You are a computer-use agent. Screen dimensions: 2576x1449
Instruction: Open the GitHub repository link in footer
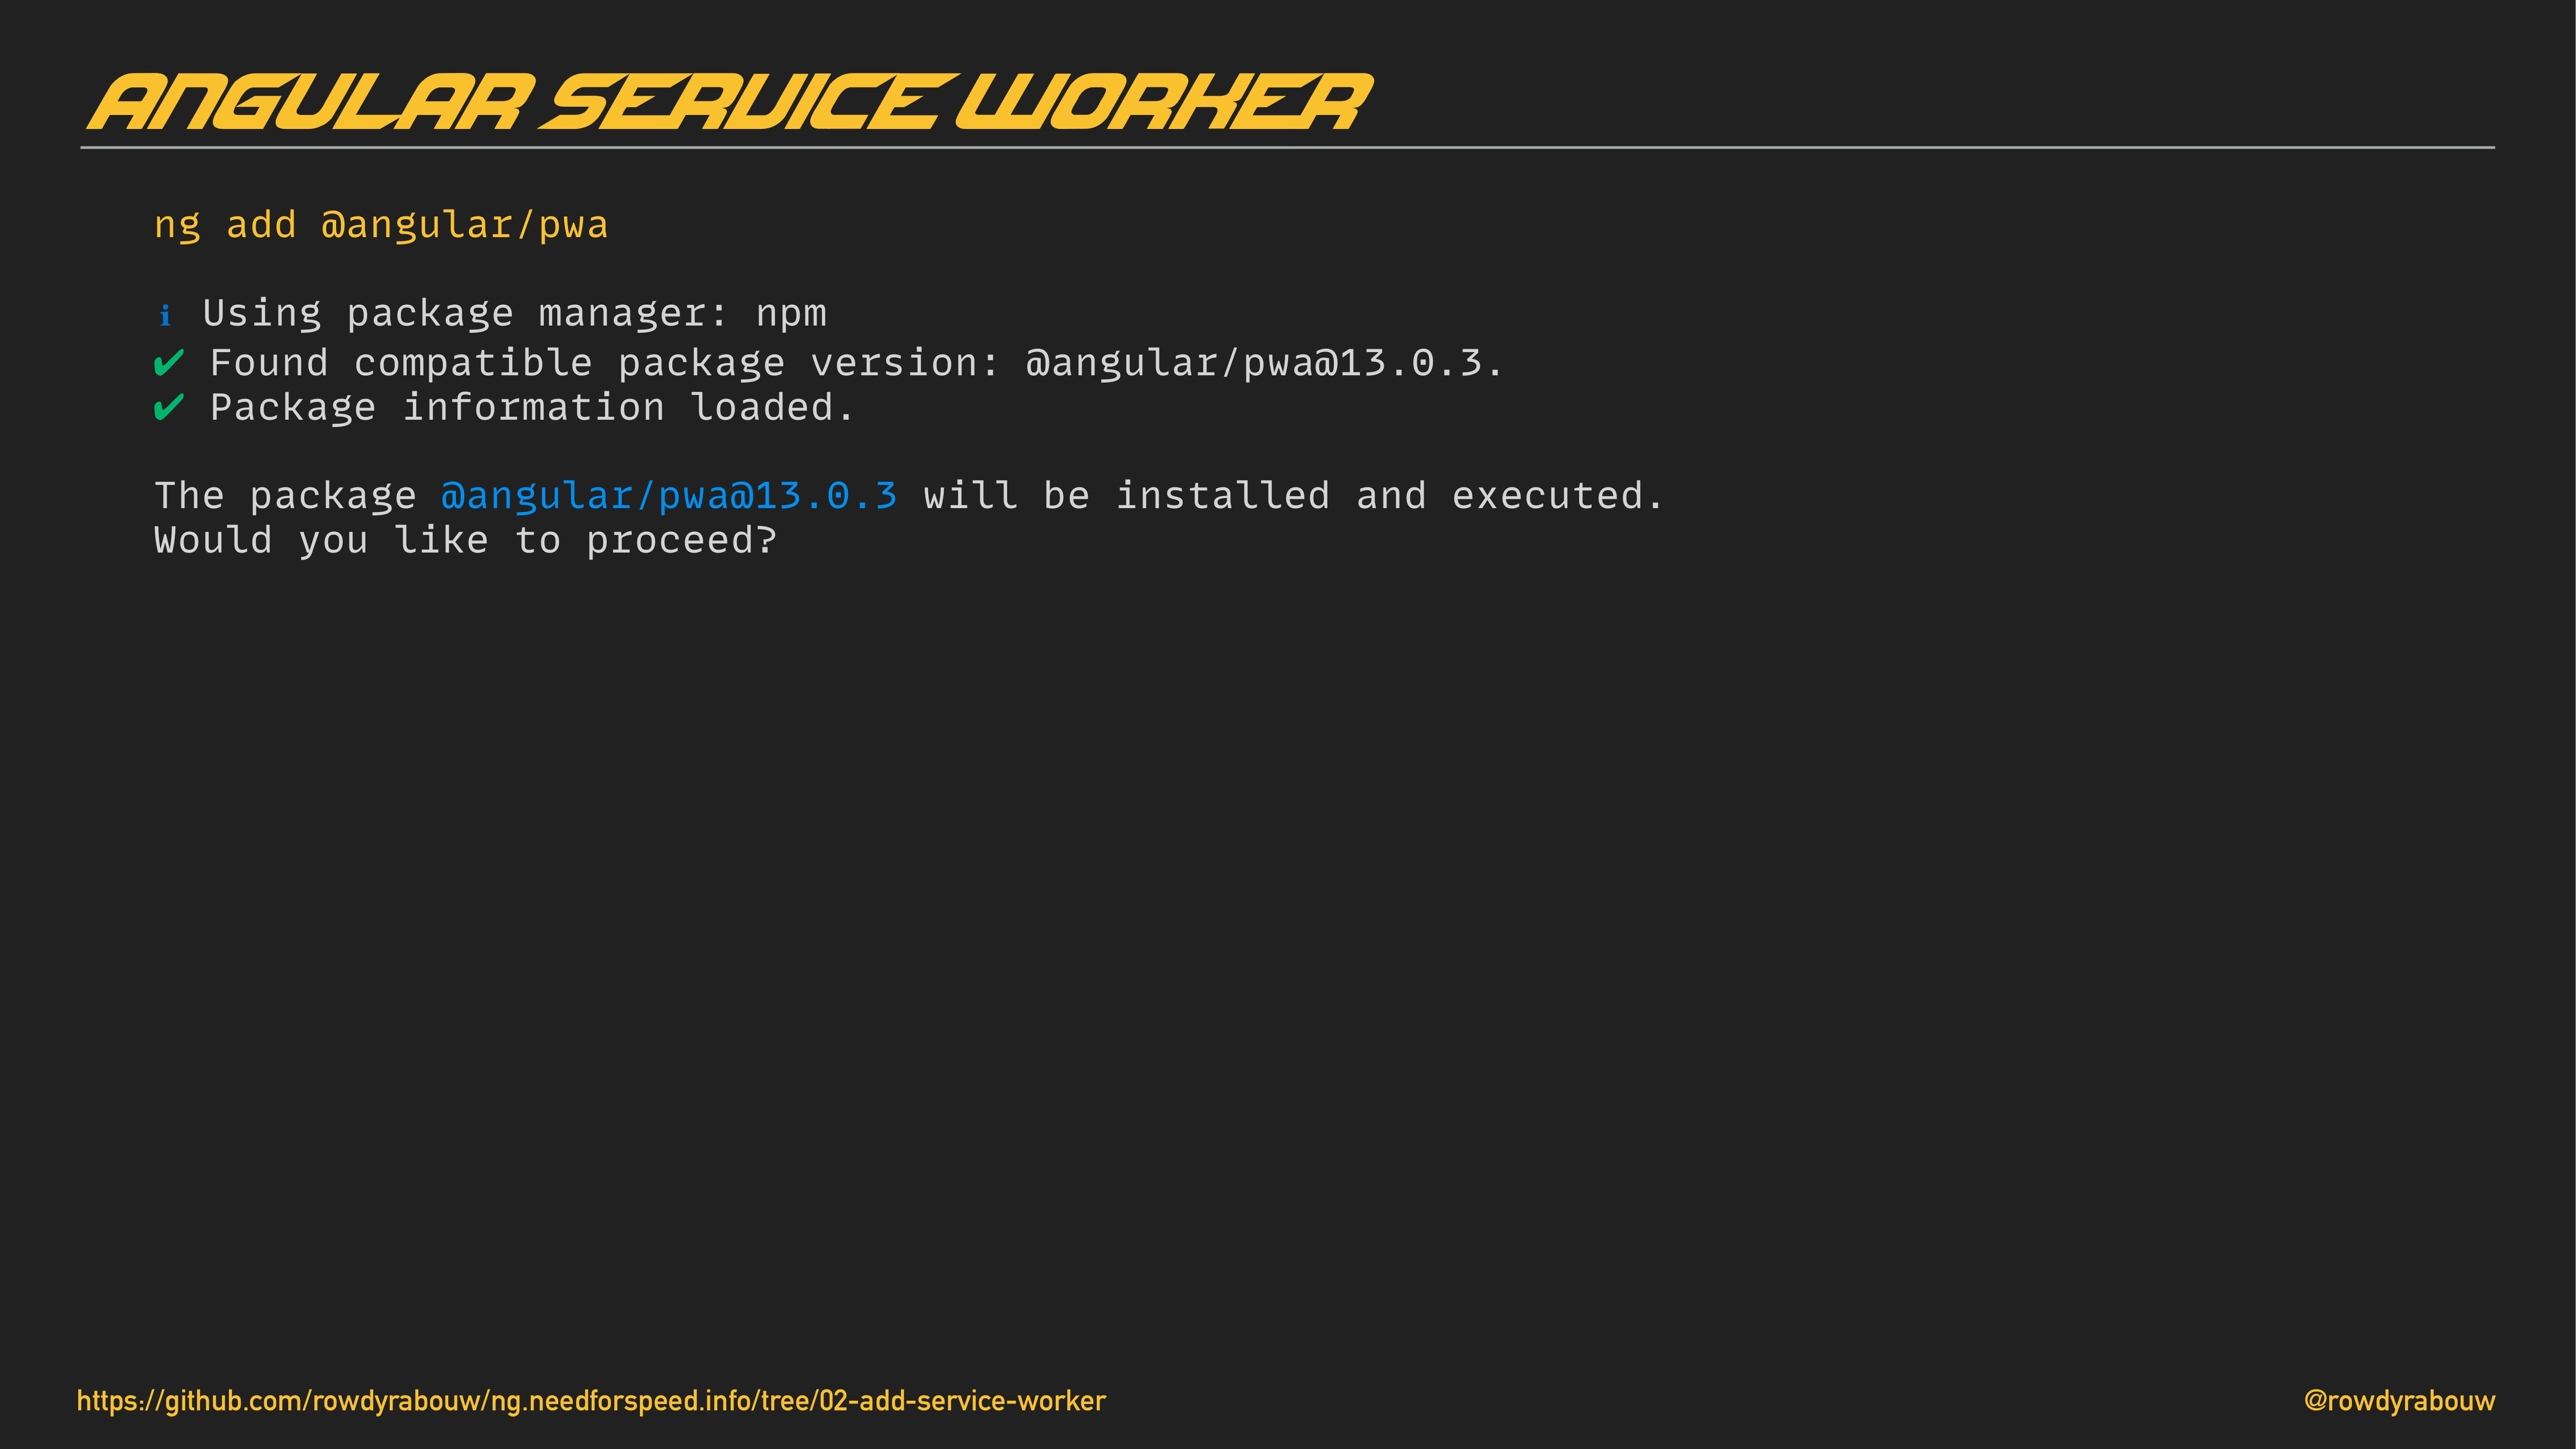pos(591,1401)
